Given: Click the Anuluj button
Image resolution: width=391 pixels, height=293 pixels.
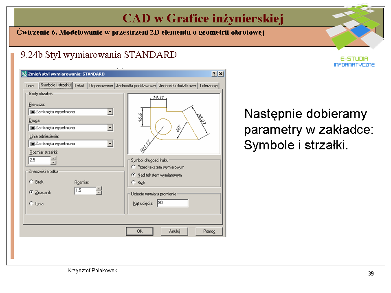Looking at the screenshot, I should pos(174,231).
